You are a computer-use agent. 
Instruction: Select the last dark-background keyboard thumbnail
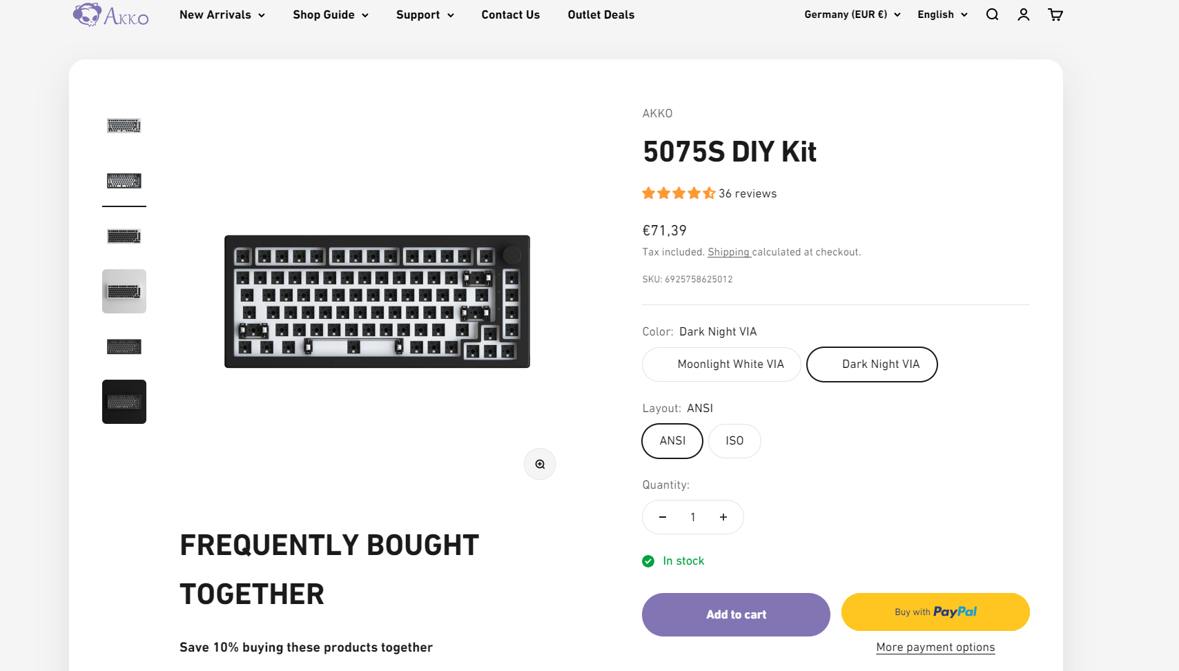124,402
